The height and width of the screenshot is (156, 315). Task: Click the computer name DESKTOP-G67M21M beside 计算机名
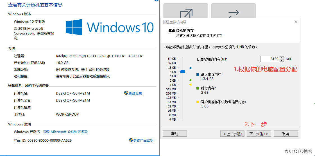click(x=73, y=93)
